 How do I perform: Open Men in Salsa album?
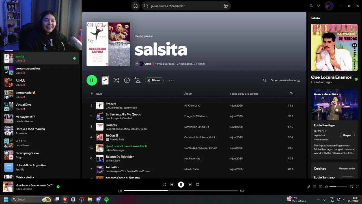[x=192, y=169]
